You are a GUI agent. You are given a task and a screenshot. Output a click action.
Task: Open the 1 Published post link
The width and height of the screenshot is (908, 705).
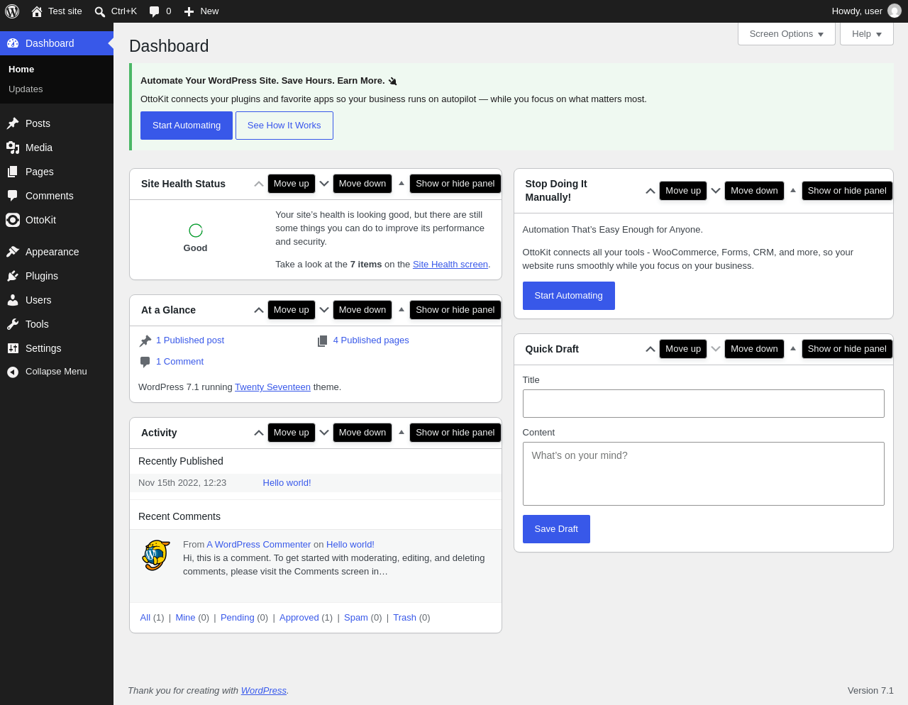point(190,340)
